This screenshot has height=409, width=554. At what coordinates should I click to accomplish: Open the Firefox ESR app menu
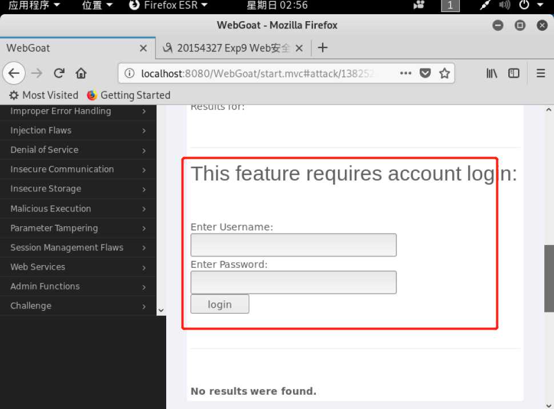point(168,5)
